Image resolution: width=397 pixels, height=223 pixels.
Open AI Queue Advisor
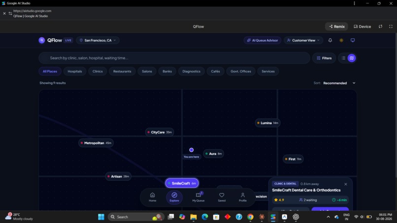point(263,40)
